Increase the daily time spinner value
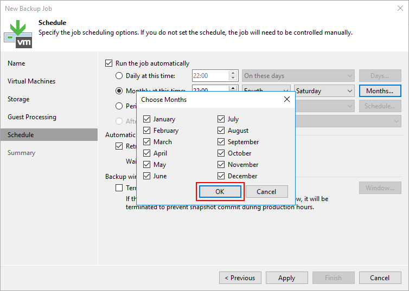This screenshot has width=409, height=291. [x=233, y=73]
